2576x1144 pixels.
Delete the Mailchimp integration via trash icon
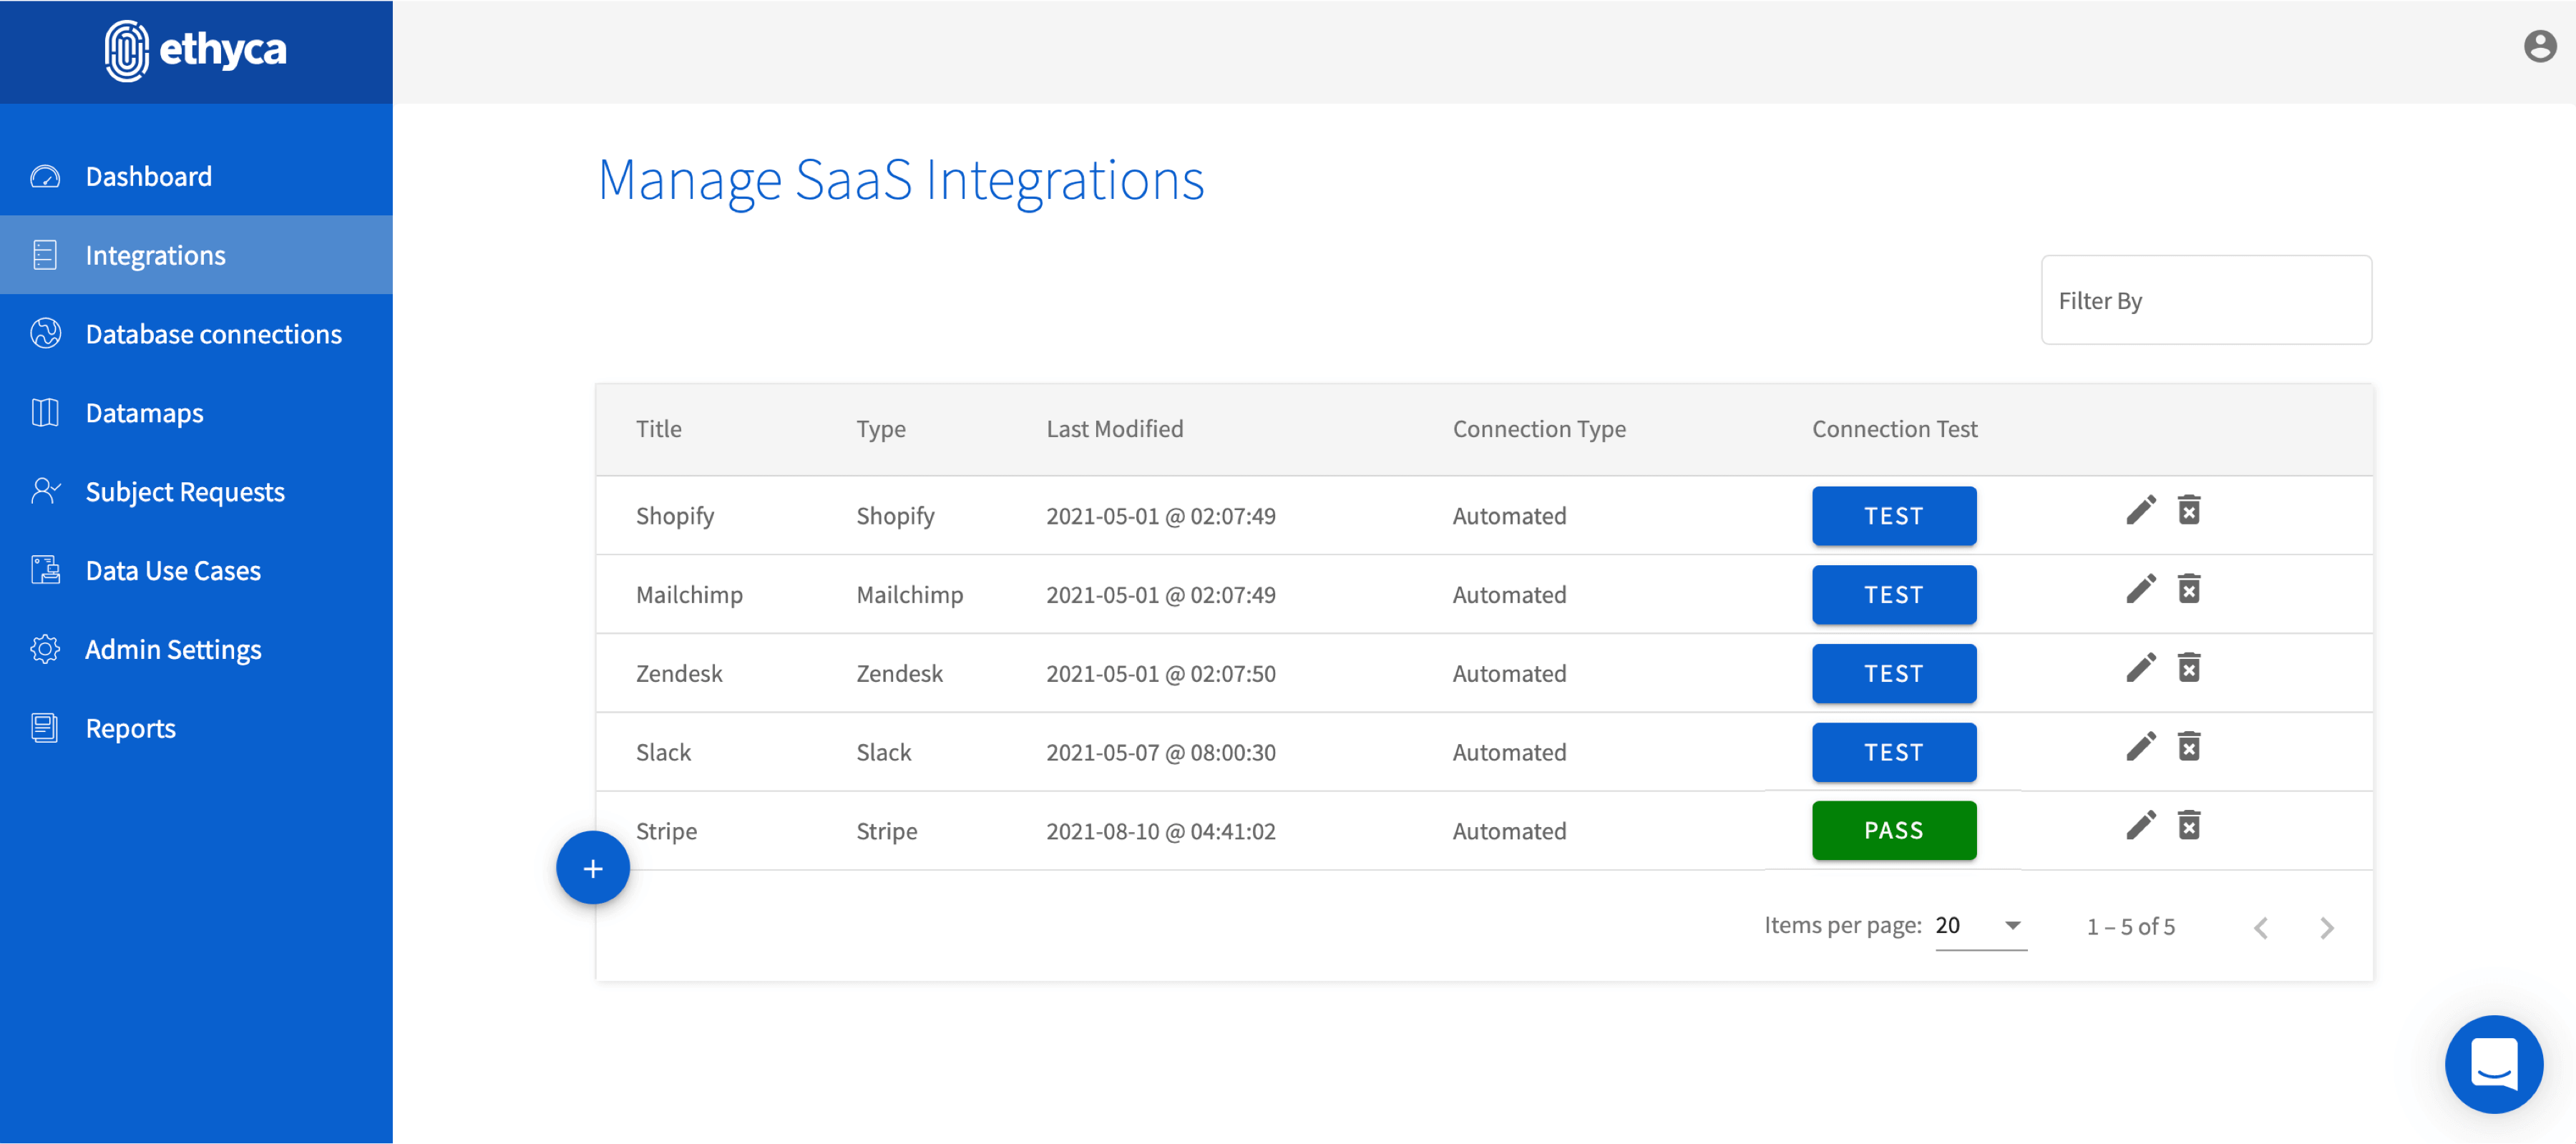2189,590
